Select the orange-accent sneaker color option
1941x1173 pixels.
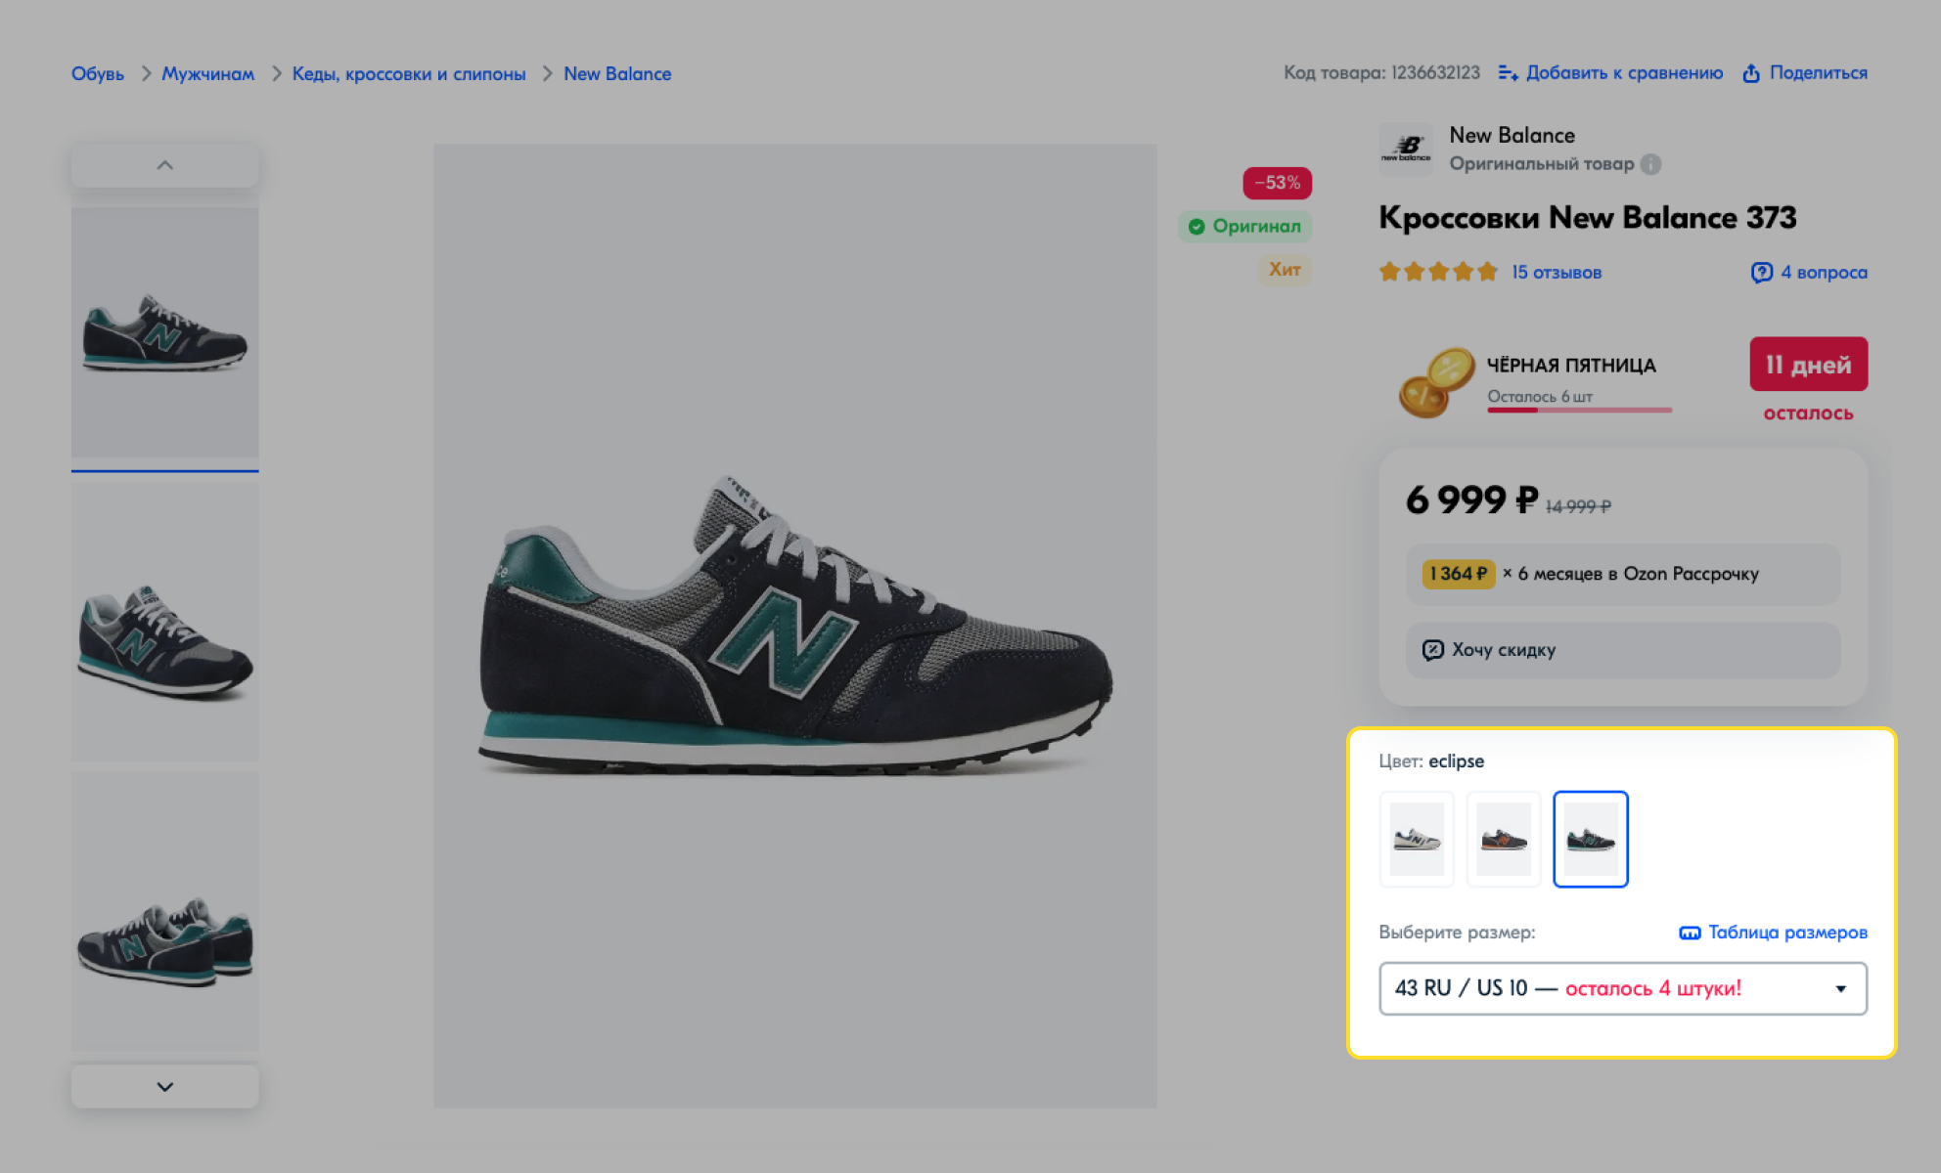point(1504,839)
